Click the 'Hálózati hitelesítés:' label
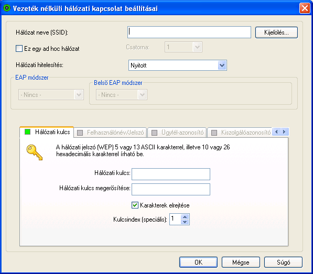This screenshot has height=274, width=313. [39, 65]
